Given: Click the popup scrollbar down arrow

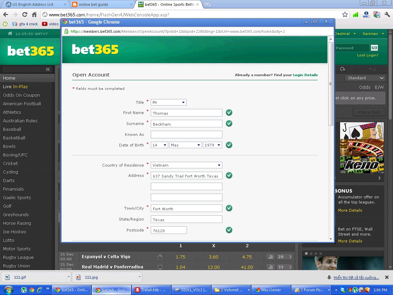Looking at the screenshot, I should coord(331,239).
